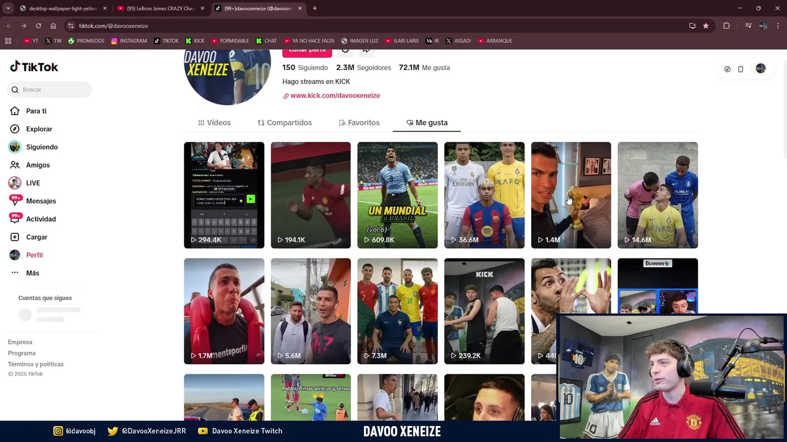Open KICK bookmark

click(x=194, y=41)
